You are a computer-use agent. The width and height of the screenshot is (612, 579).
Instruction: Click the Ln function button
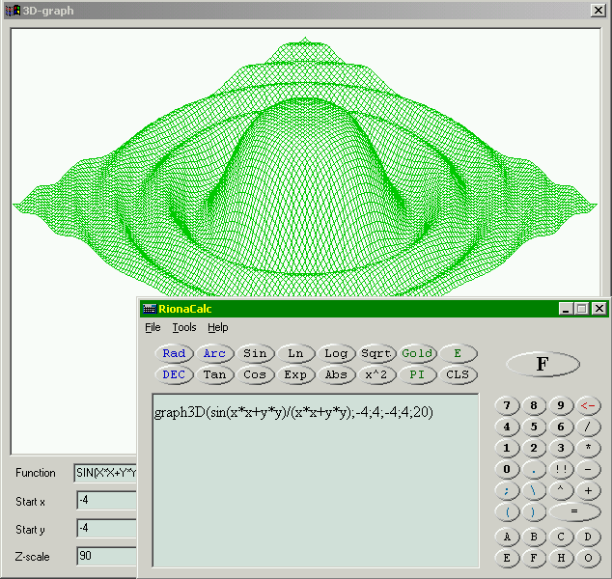(x=295, y=353)
